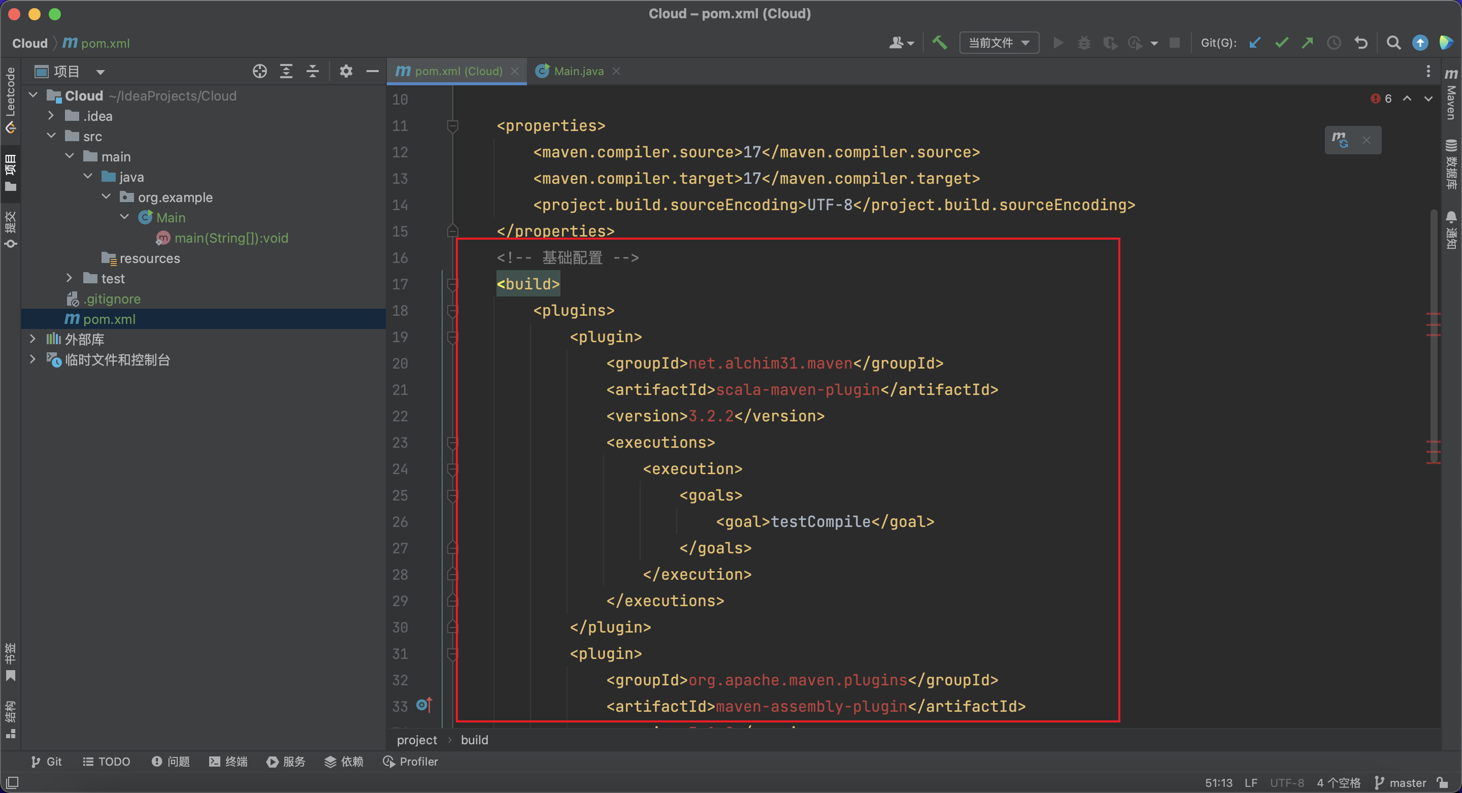Screen dimensions: 1462x793
Task: Click UTF-8 encoding in status bar
Action: click(1287, 782)
